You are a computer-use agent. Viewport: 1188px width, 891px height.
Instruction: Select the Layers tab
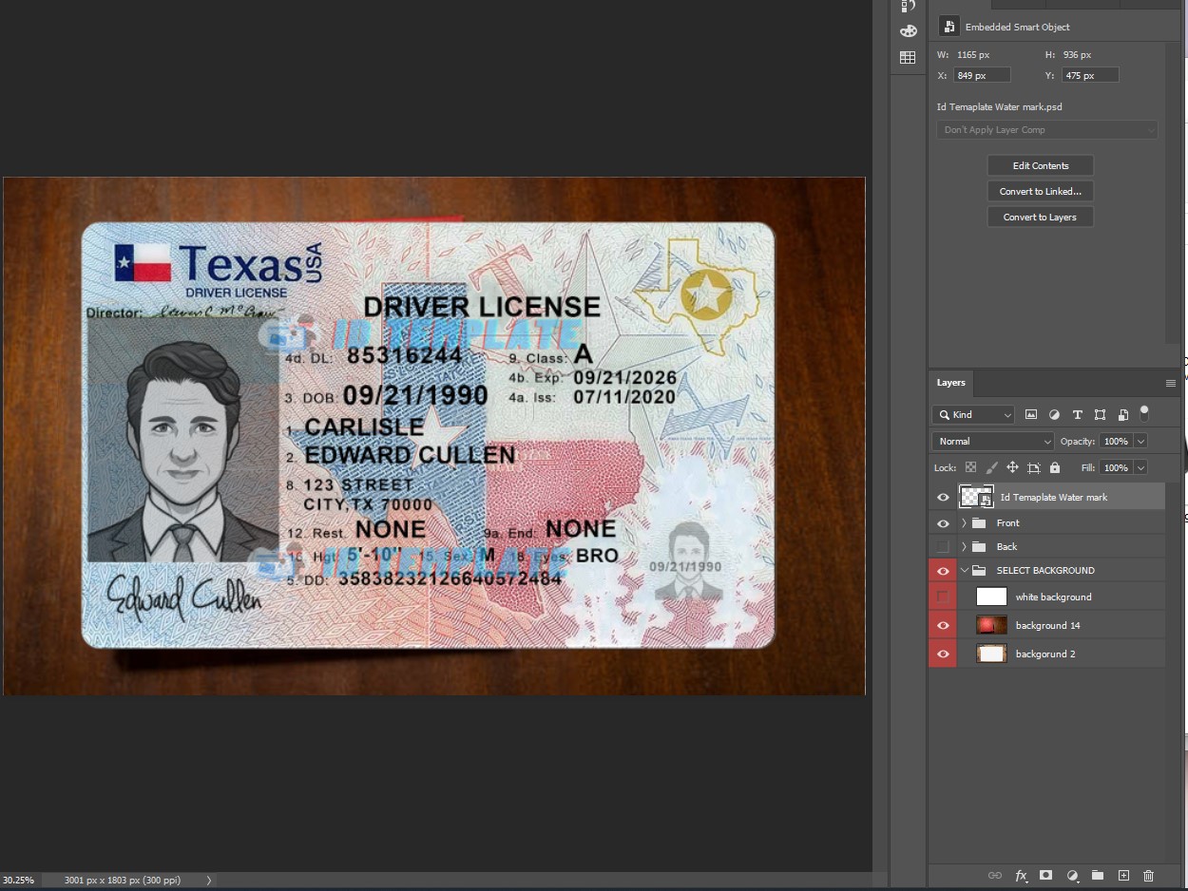(x=951, y=383)
